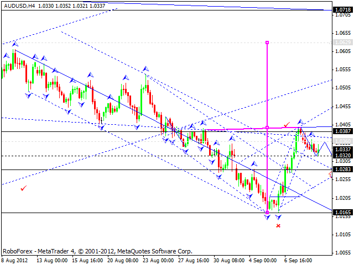
Task: Click the red checkmark beside the magenta horizontal line
Action: pyautogui.click(x=287, y=124)
